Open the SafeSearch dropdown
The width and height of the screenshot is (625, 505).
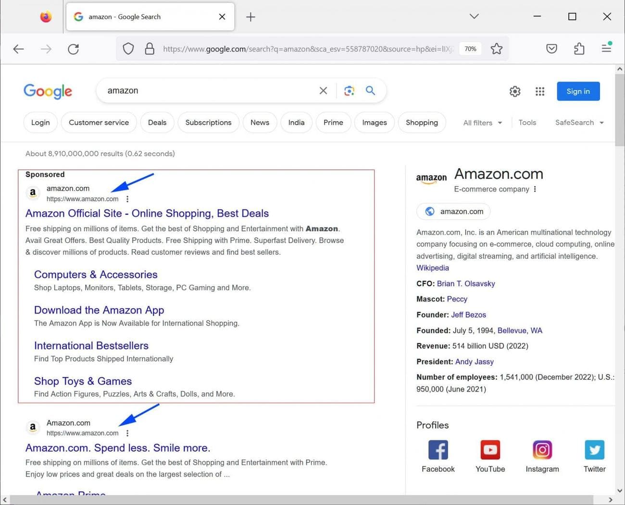click(579, 122)
